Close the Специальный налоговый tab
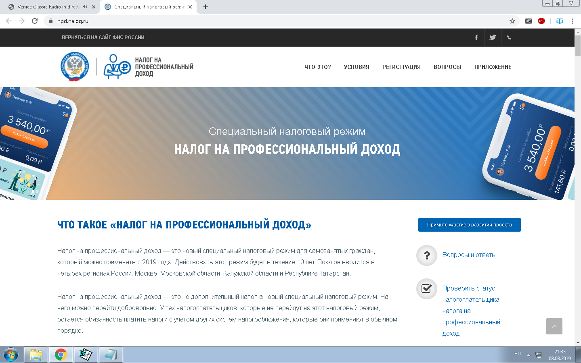 tap(190, 7)
